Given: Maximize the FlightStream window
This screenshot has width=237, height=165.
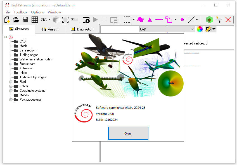Looking at the screenshot, I should coord(216,5).
